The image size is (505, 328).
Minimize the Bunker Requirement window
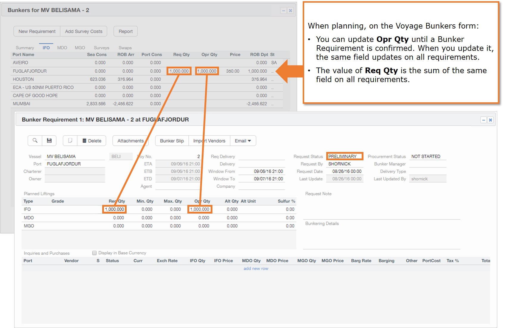point(484,120)
